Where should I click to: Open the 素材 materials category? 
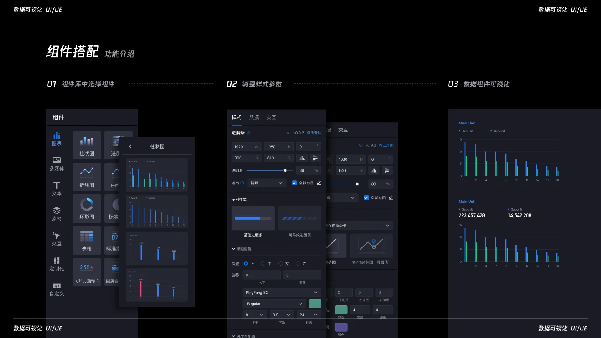click(x=57, y=214)
